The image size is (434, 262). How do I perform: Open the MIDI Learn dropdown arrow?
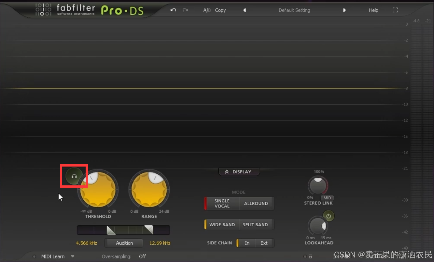point(73,256)
